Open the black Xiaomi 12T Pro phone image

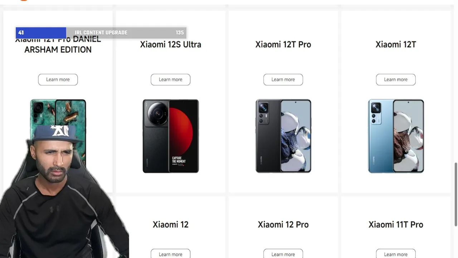coord(283,136)
